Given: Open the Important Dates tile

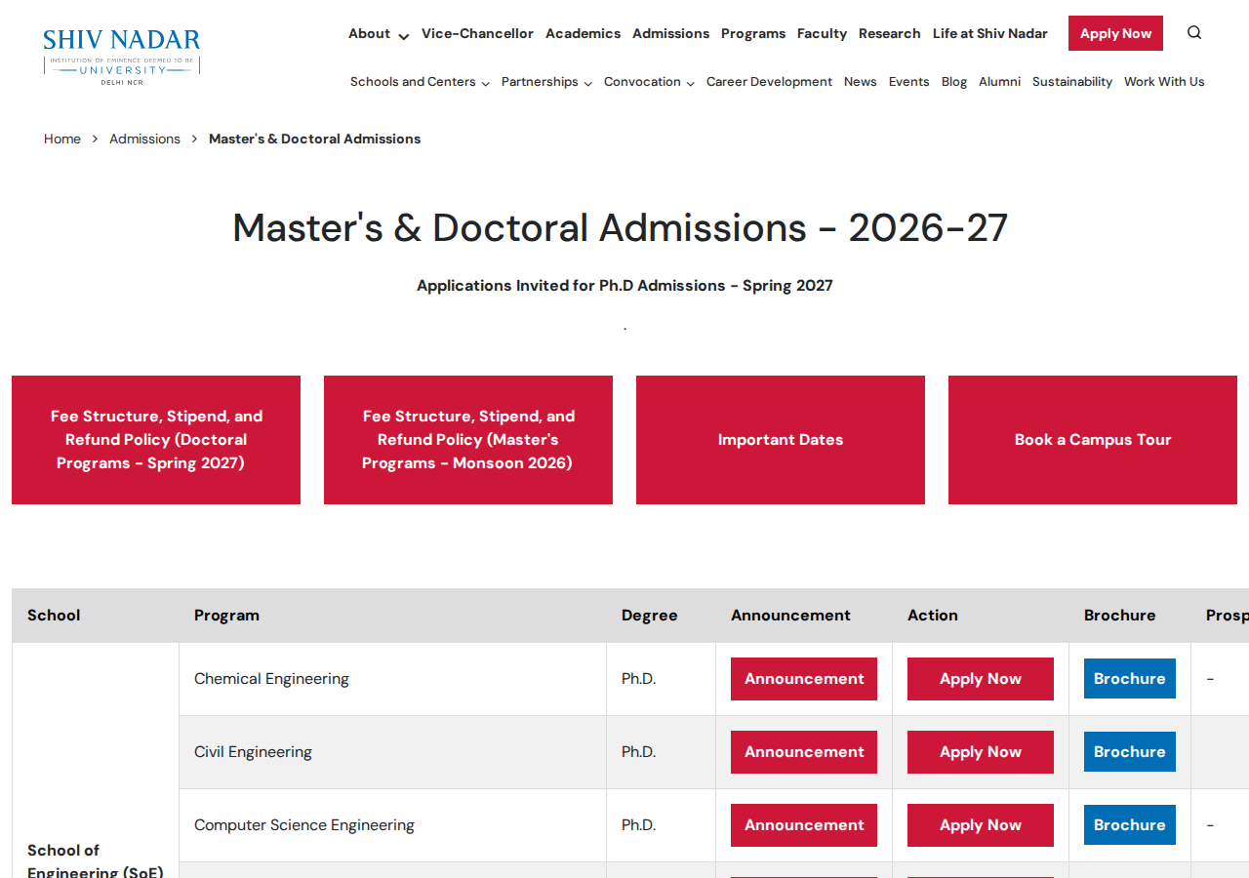Looking at the screenshot, I should [x=781, y=440].
